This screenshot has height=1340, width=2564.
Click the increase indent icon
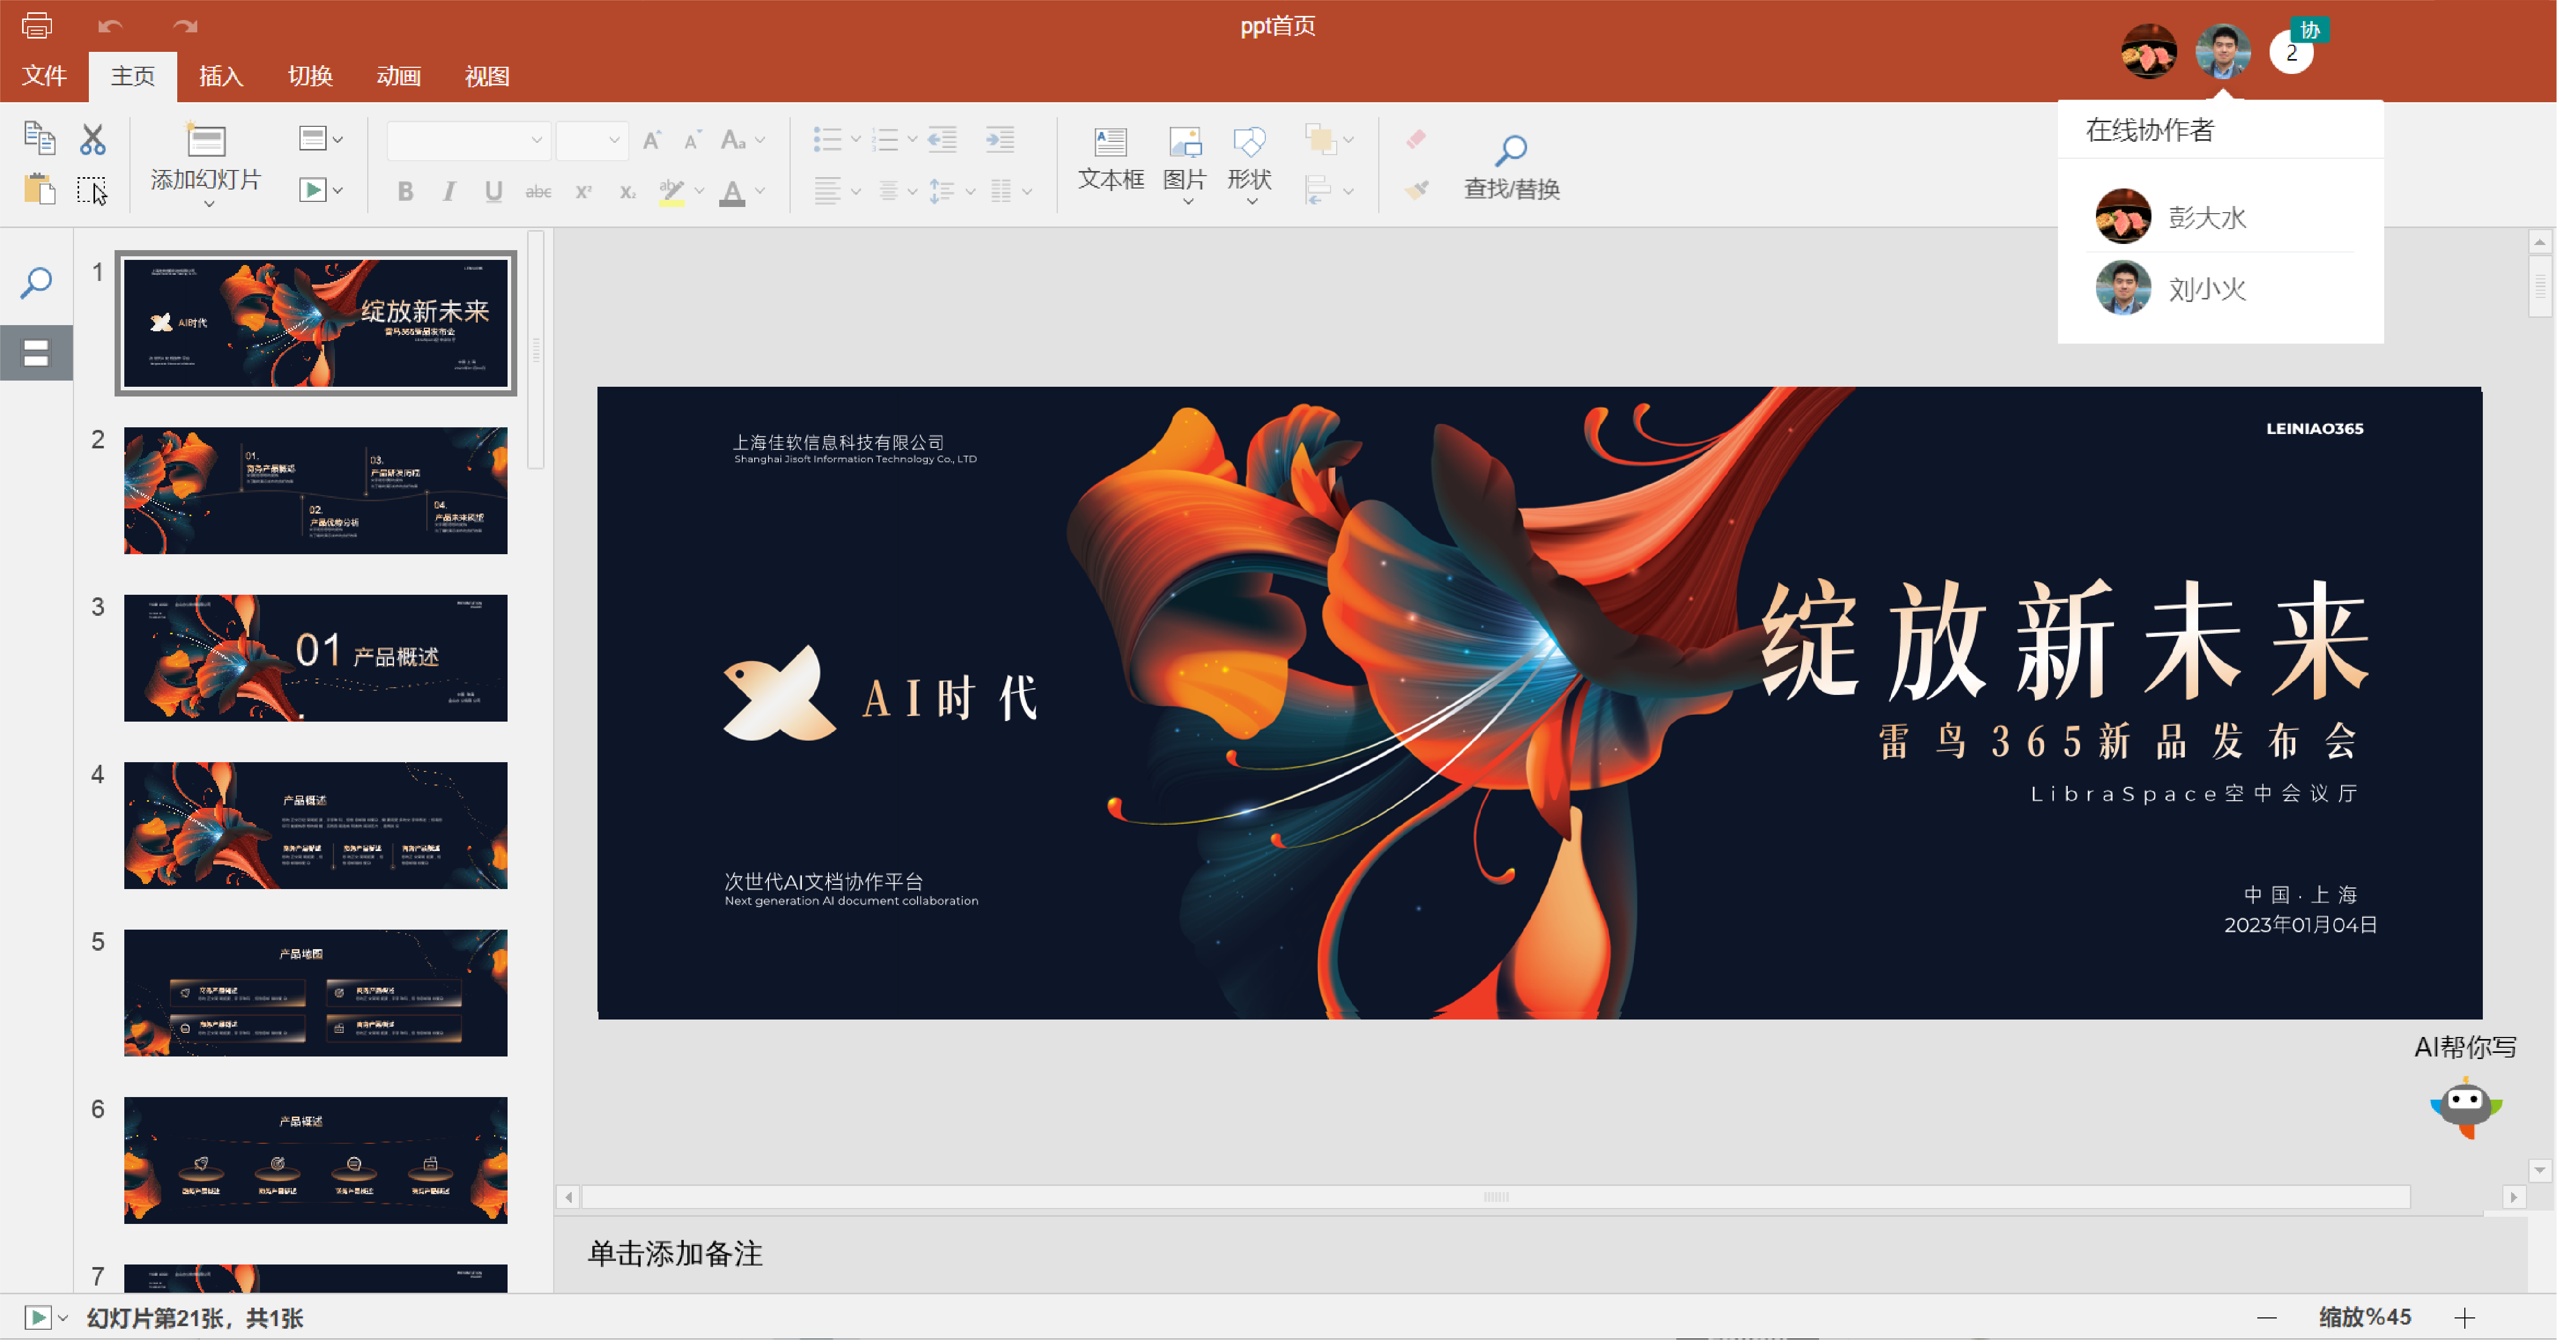[x=1001, y=139]
